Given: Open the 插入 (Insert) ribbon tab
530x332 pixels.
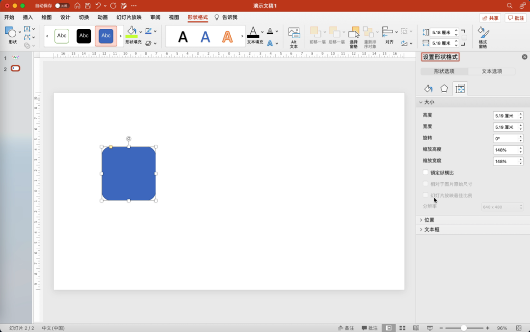Looking at the screenshot, I should point(28,17).
